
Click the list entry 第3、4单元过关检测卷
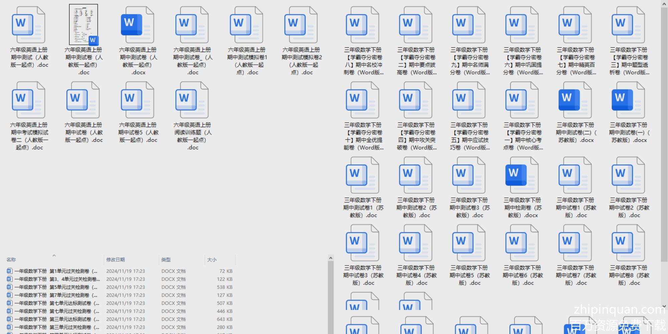(120, 279)
